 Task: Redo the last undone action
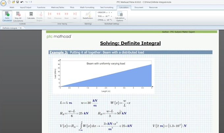26,2
